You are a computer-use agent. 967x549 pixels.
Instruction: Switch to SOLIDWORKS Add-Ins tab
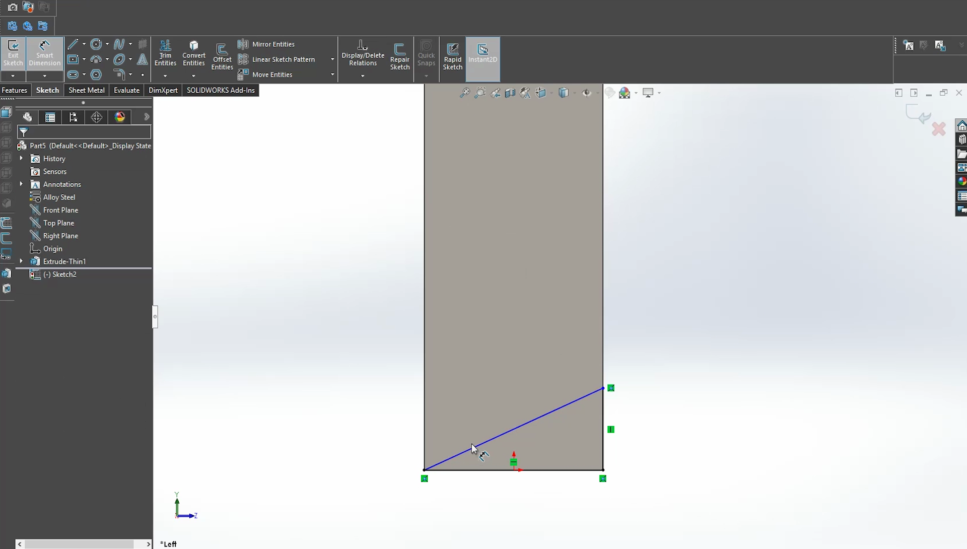(221, 90)
